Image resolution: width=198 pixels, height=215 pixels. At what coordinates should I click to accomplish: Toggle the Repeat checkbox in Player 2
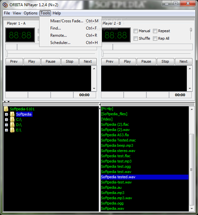click(x=155, y=31)
